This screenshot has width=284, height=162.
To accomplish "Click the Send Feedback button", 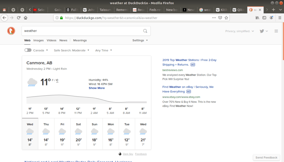I will point(266,158).
